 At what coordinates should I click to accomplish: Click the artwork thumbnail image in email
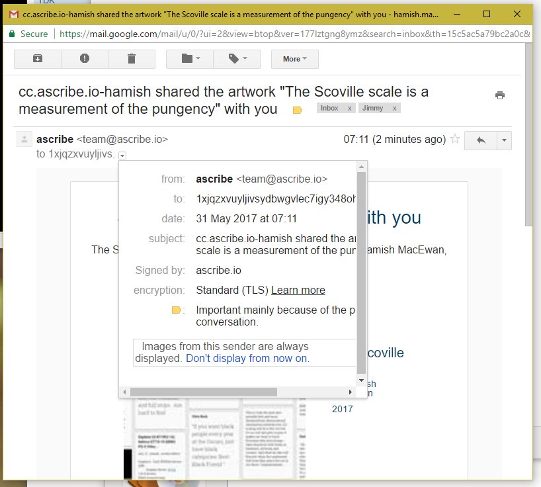[214, 438]
